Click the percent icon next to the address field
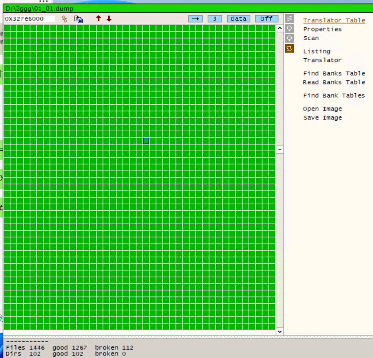 pos(65,19)
